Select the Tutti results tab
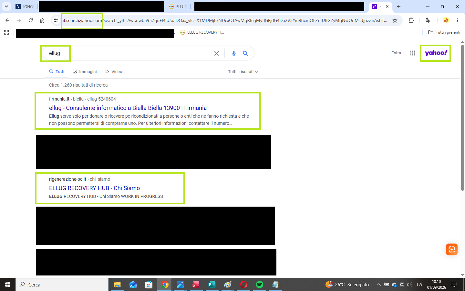 pyautogui.click(x=57, y=72)
